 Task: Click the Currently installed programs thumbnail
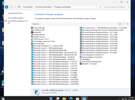[x=36, y=92]
